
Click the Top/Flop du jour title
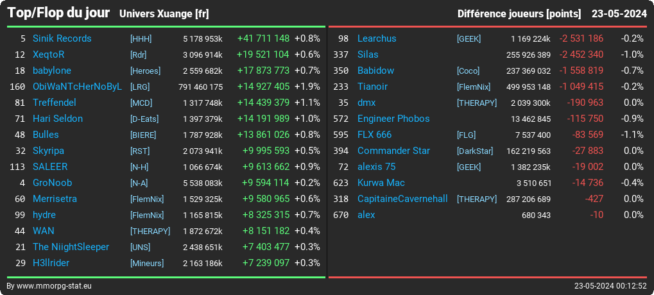(58, 13)
